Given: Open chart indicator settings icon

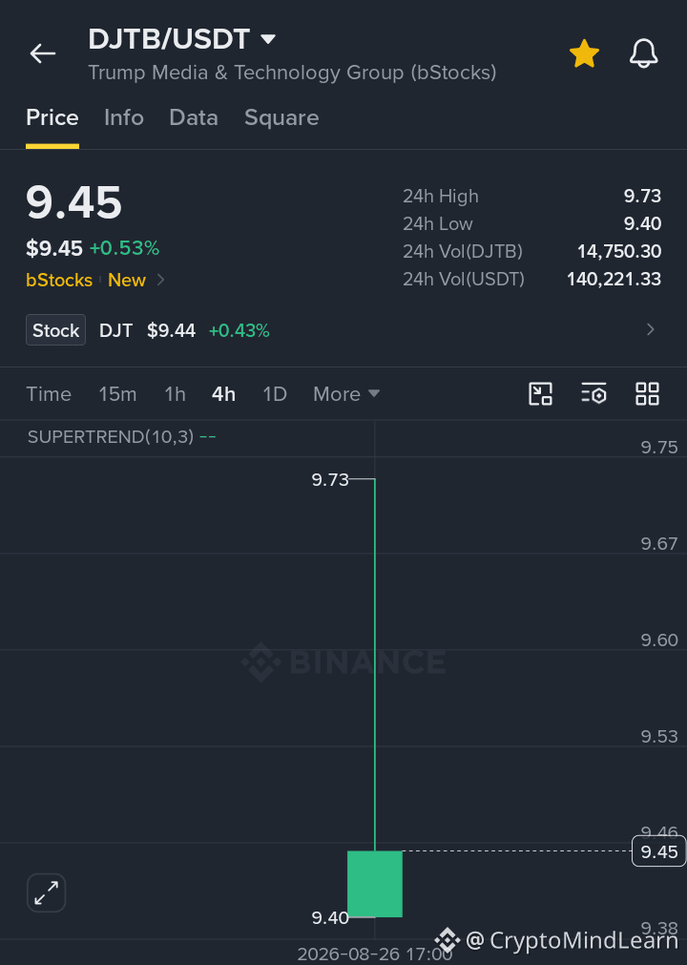Looking at the screenshot, I should click(x=594, y=394).
